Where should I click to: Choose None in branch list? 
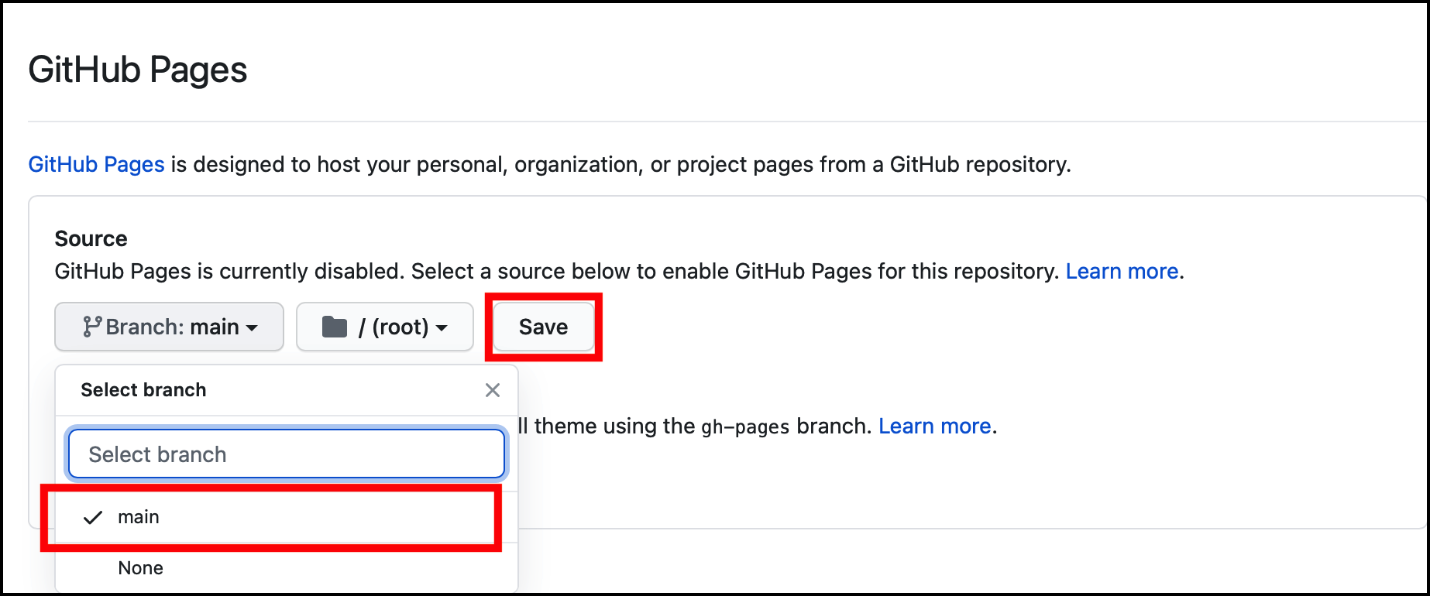[x=287, y=568]
